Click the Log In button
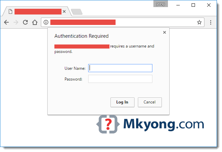The height and width of the screenshot is (152, 222). [122, 102]
